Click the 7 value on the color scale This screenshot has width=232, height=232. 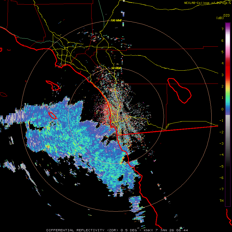point(222,29)
